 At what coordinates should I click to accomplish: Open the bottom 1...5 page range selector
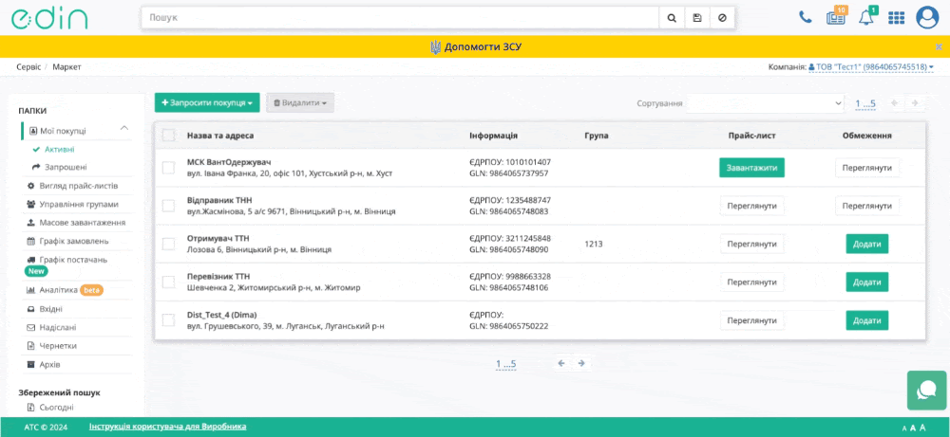tap(505, 364)
